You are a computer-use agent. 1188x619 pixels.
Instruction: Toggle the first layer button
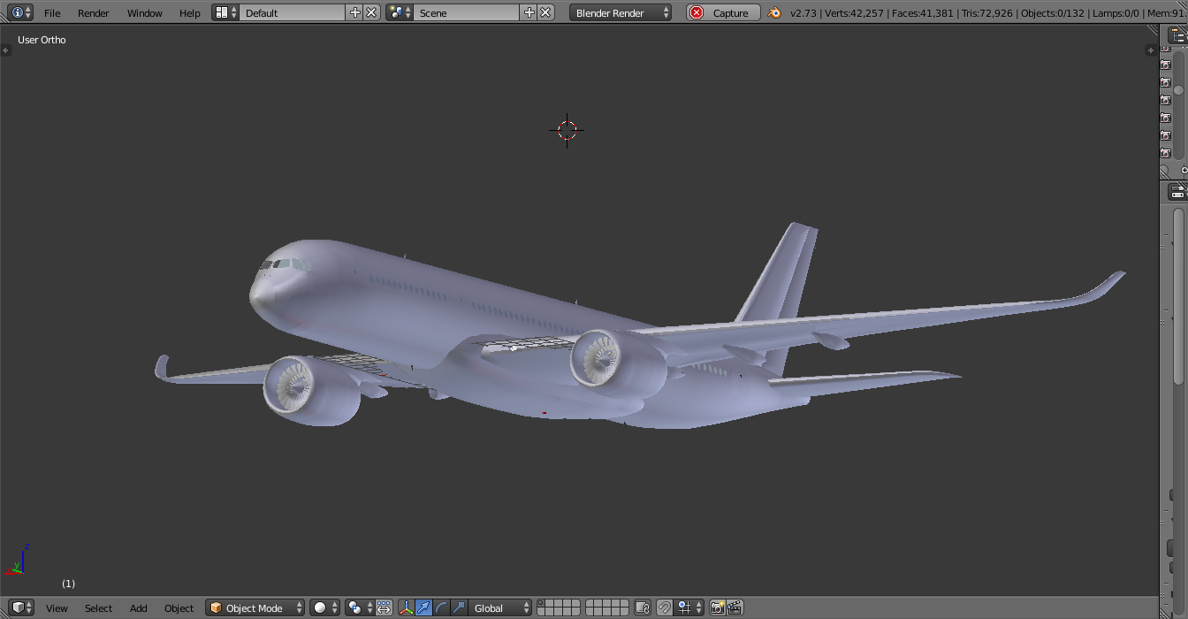point(542,603)
